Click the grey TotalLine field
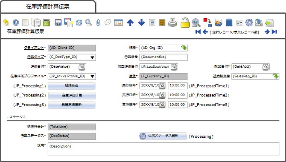 coord(72,127)
